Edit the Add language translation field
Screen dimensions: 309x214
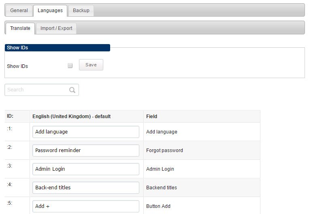86,132
